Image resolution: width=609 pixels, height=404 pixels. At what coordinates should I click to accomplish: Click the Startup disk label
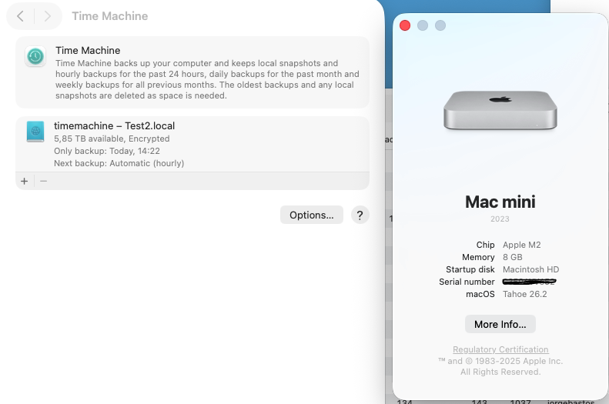coord(470,269)
